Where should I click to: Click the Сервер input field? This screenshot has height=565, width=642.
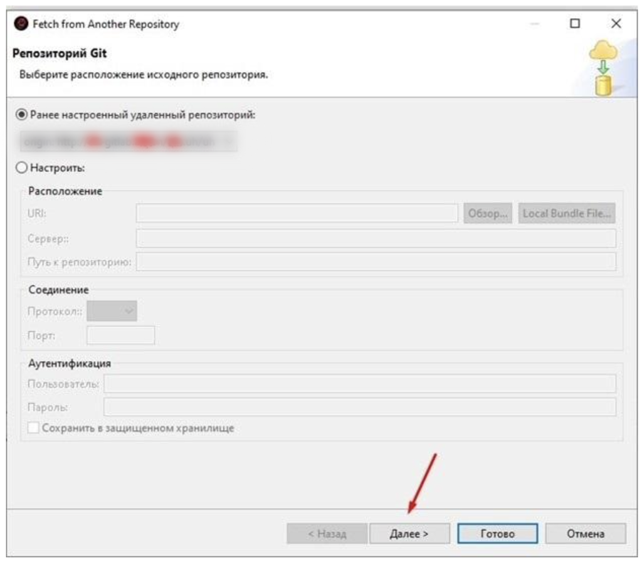[376, 238]
